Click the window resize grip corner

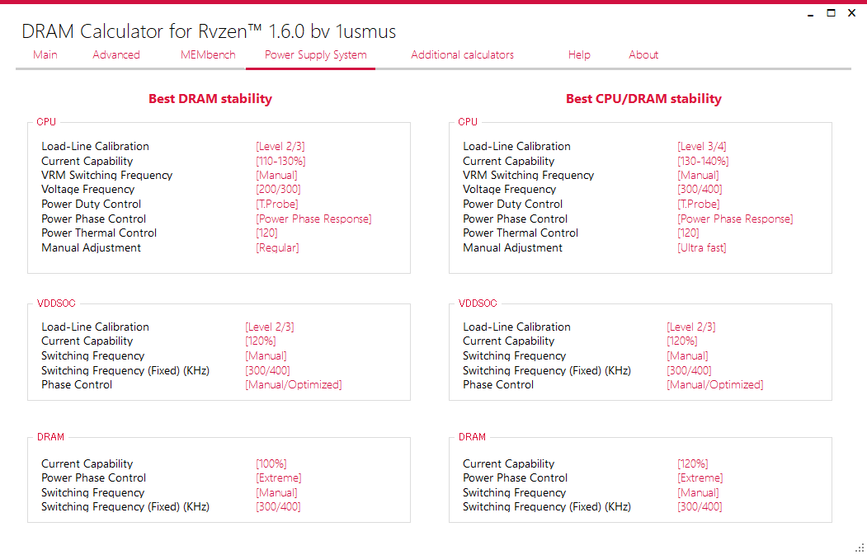pos(860,548)
